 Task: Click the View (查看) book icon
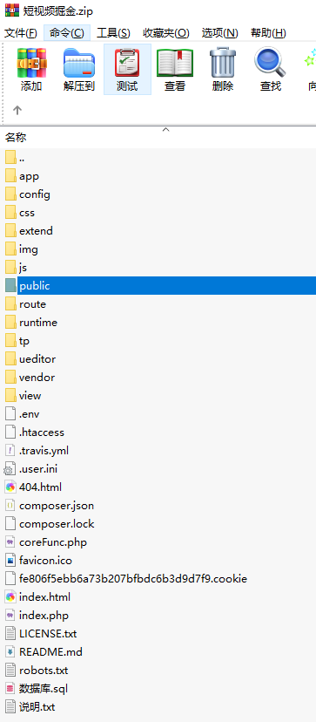(175, 63)
